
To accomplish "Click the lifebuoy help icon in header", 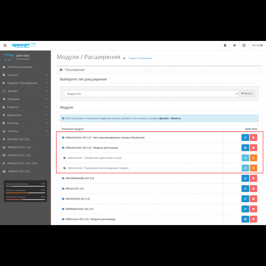I will tap(244, 45).
